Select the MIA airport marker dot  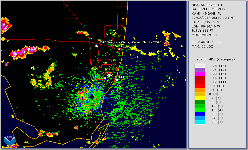[105, 78]
